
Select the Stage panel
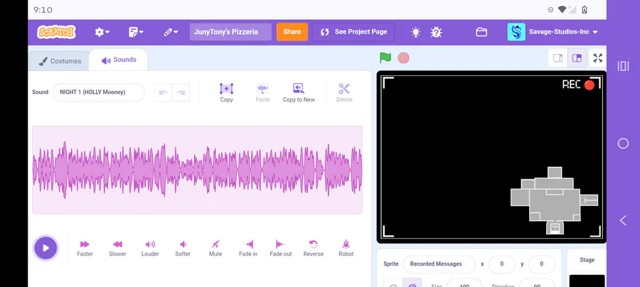(x=587, y=268)
